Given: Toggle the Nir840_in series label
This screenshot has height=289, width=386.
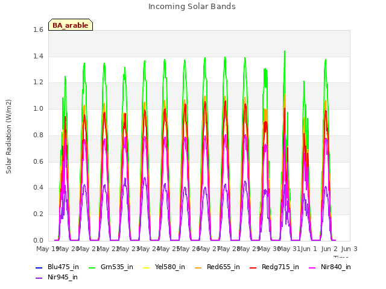Looking at the screenshot, I should (x=336, y=267).
